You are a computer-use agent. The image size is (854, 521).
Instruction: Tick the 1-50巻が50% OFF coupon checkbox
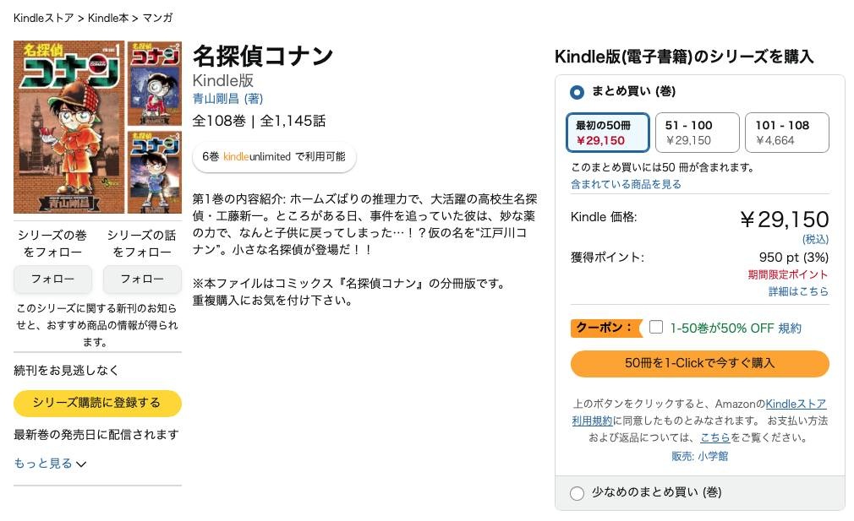656,328
